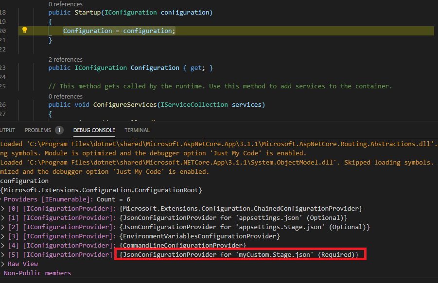Expand the ChainedConfigurationProvider entry [0]
The width and height of the screenshot is (438, 283).
[x=4, y=208]
